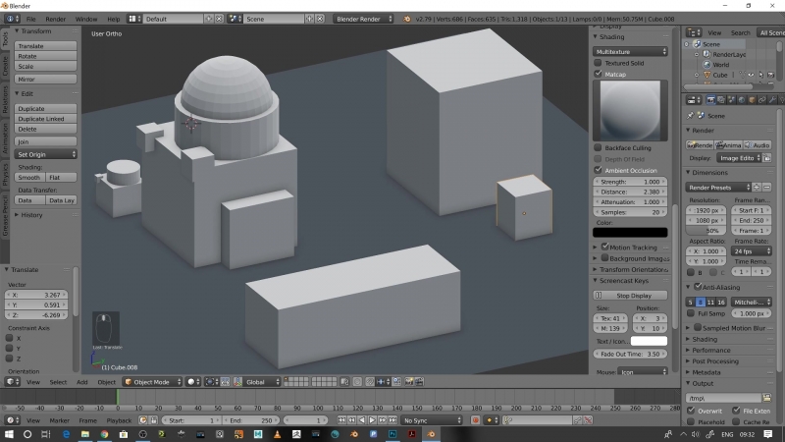
Task: Open the Set Origin dropdown
Action: (x=45, y=154)
